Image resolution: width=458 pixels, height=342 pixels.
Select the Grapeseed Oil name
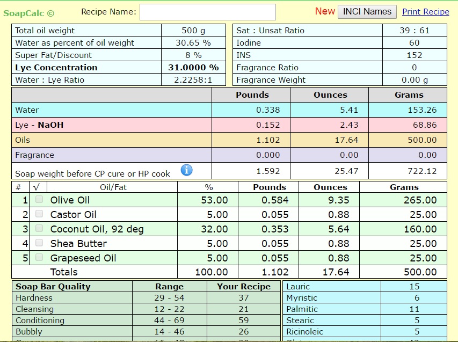(83, 258)
